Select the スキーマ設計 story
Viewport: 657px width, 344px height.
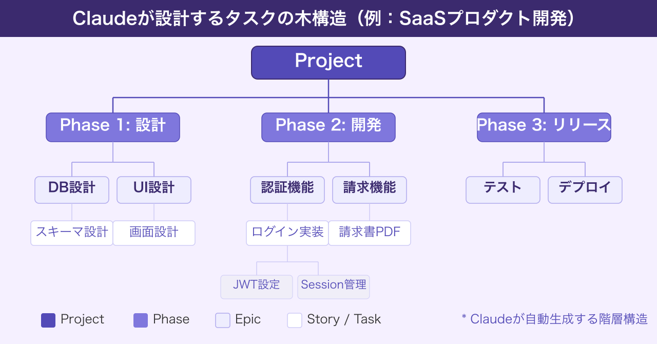[x=72, y=233]
